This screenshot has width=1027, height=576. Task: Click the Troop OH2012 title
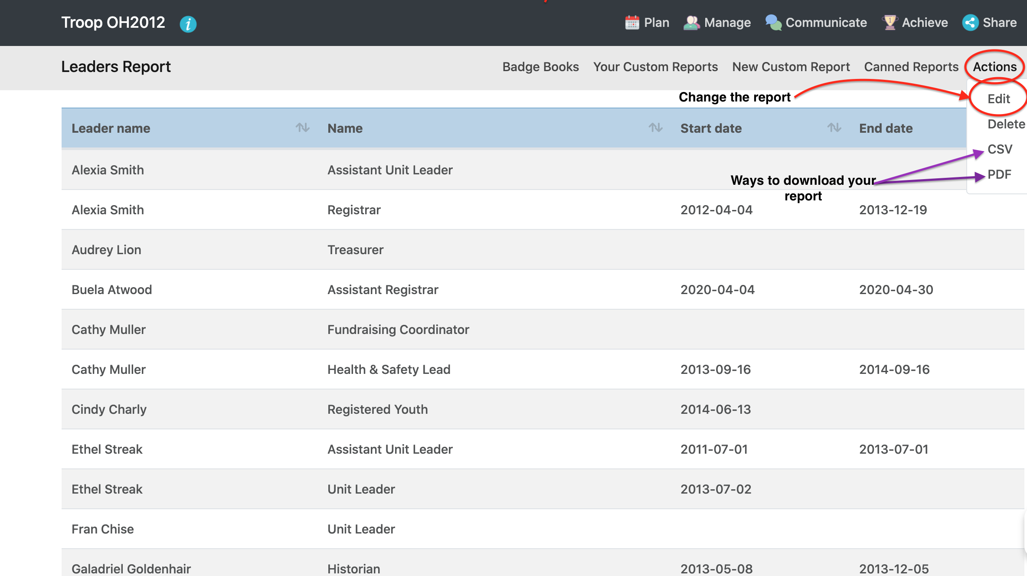pyautogui.click(x=113, y=23)
